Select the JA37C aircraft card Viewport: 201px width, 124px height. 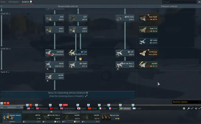tap(55, 30)
